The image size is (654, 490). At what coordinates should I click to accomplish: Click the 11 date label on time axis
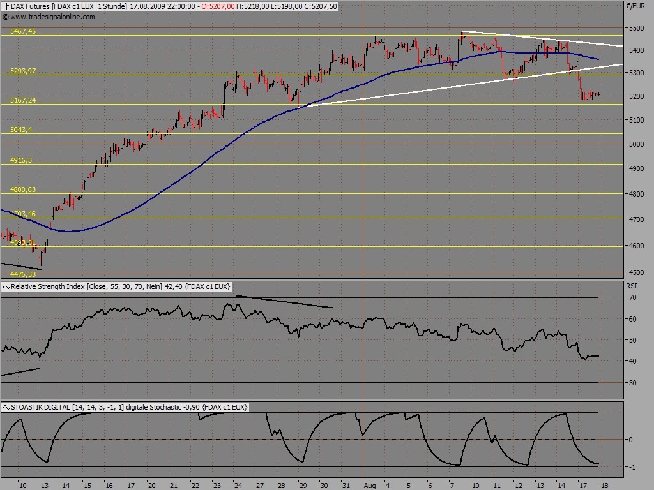pyautogui.click(x=496, y=486)
